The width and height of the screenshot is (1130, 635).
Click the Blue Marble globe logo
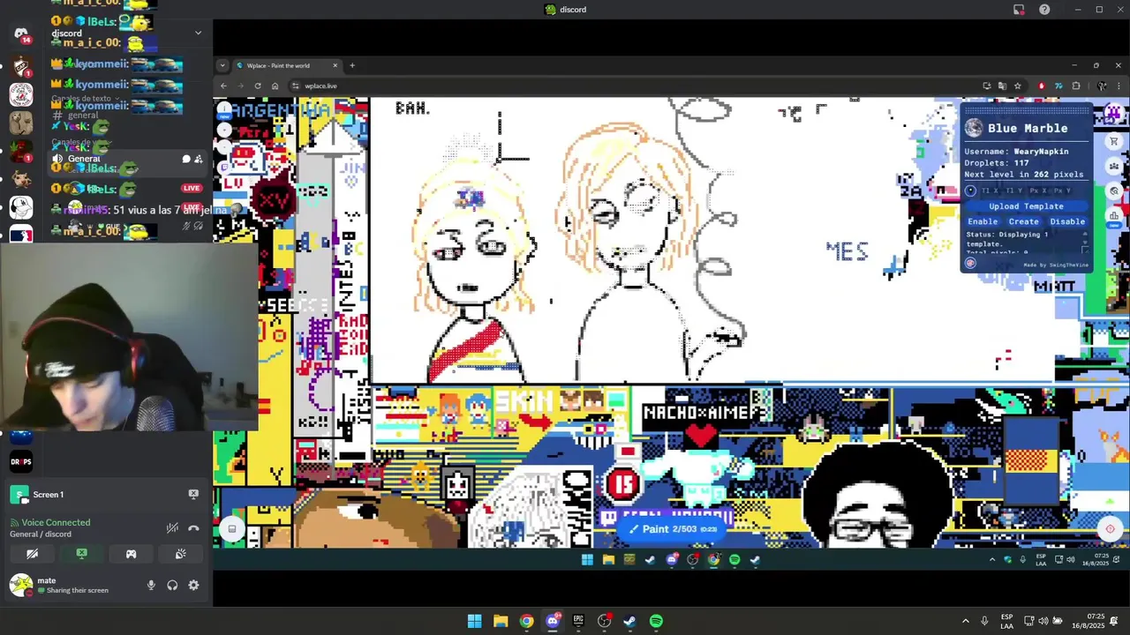click(x=974, y=128)
